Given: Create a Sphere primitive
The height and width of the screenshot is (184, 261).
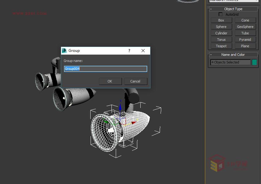Looking at the screenshot, I should click(x=221, y=27).
